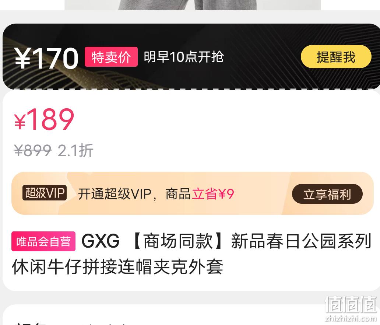Image resolution: width=380 pixels, height=325 pixels.
Task: Tap the red 立省¥9 savings text
Action: tap(212, 194)
